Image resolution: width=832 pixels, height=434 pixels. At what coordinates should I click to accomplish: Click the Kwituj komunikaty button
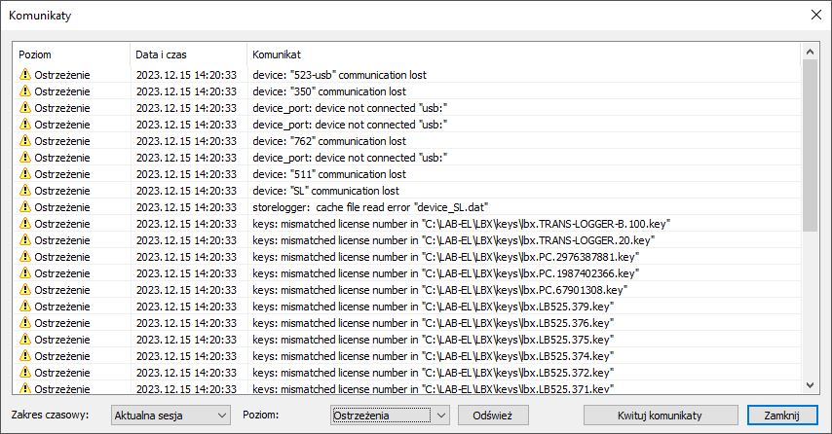click(661, 416)
